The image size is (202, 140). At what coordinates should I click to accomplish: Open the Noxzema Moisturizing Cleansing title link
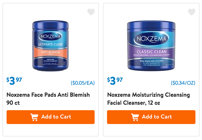pos(149,99)
